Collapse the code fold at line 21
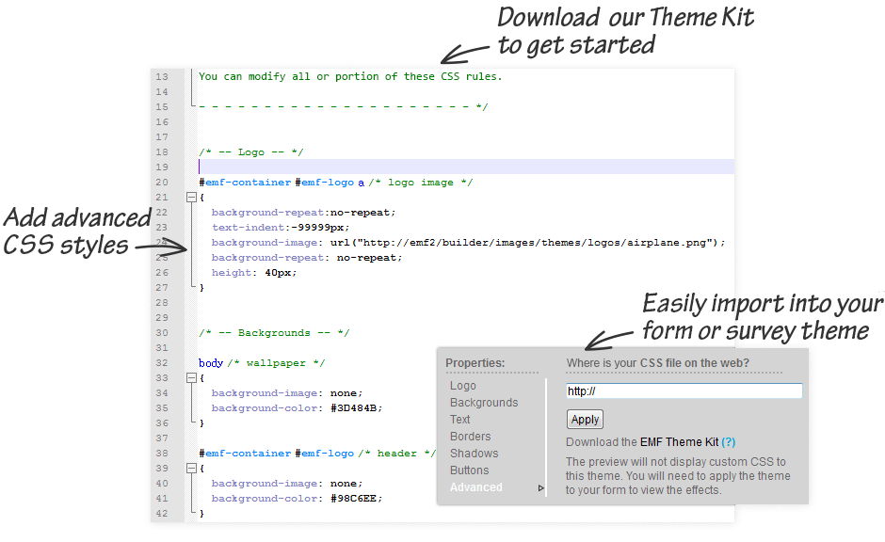 [x=191, y=198]
